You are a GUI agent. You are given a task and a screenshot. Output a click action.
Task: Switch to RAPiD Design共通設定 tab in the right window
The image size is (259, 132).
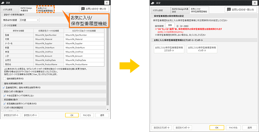click(180, 10)
